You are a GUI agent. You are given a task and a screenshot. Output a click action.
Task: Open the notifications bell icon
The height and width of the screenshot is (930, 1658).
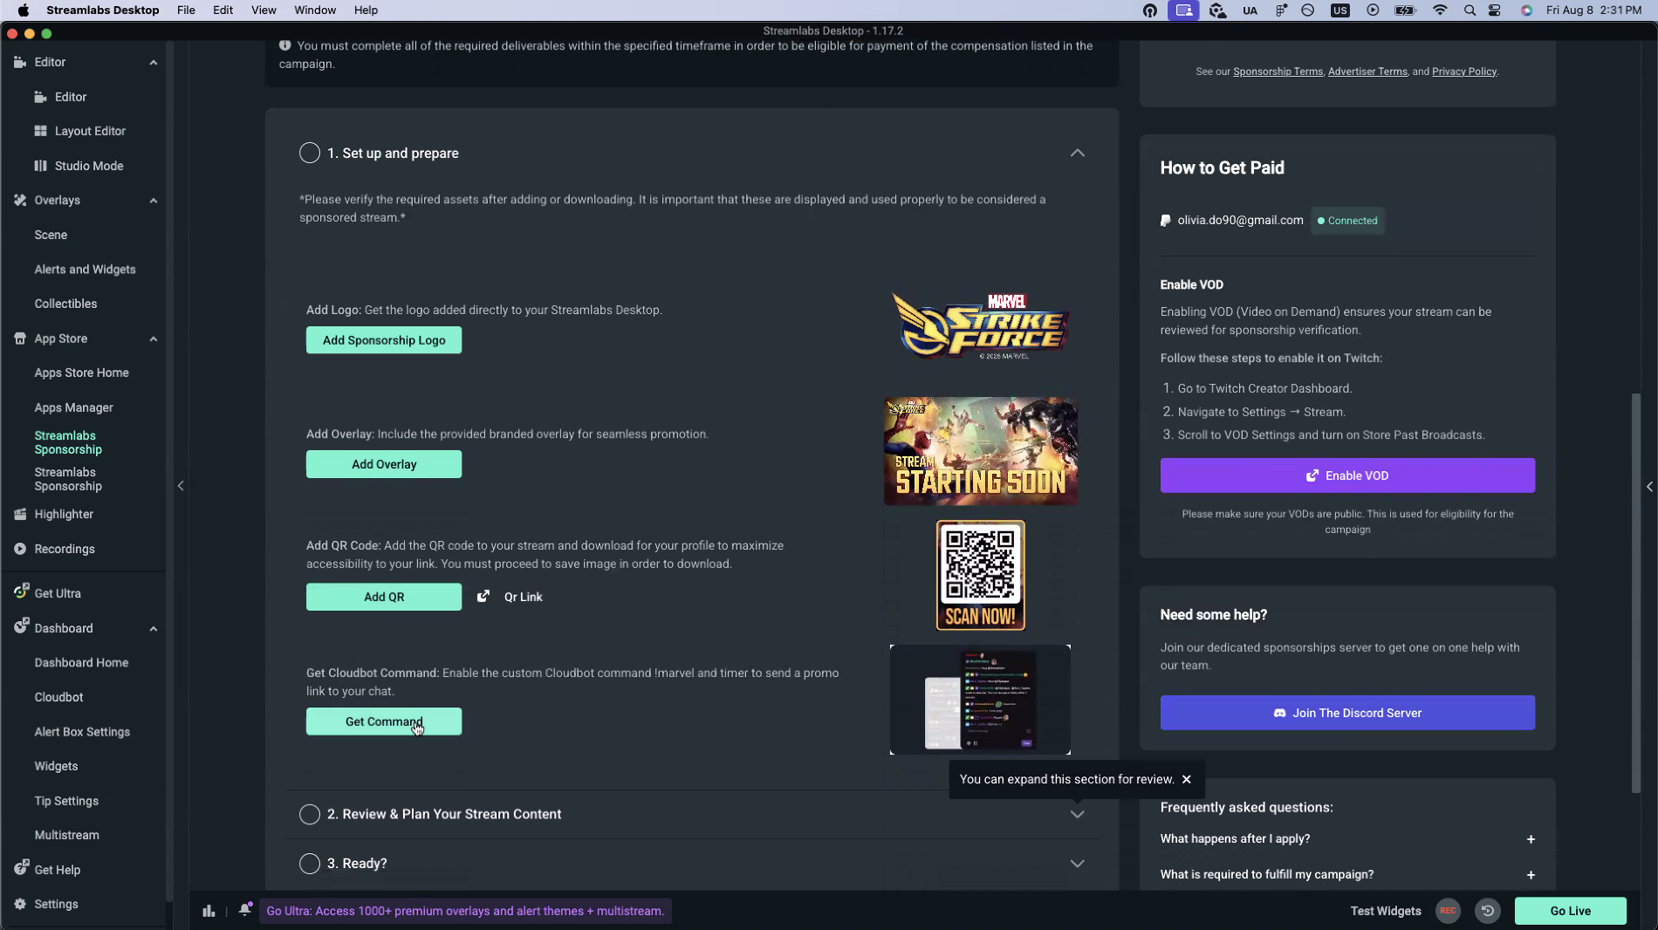[x=245, y=910]
